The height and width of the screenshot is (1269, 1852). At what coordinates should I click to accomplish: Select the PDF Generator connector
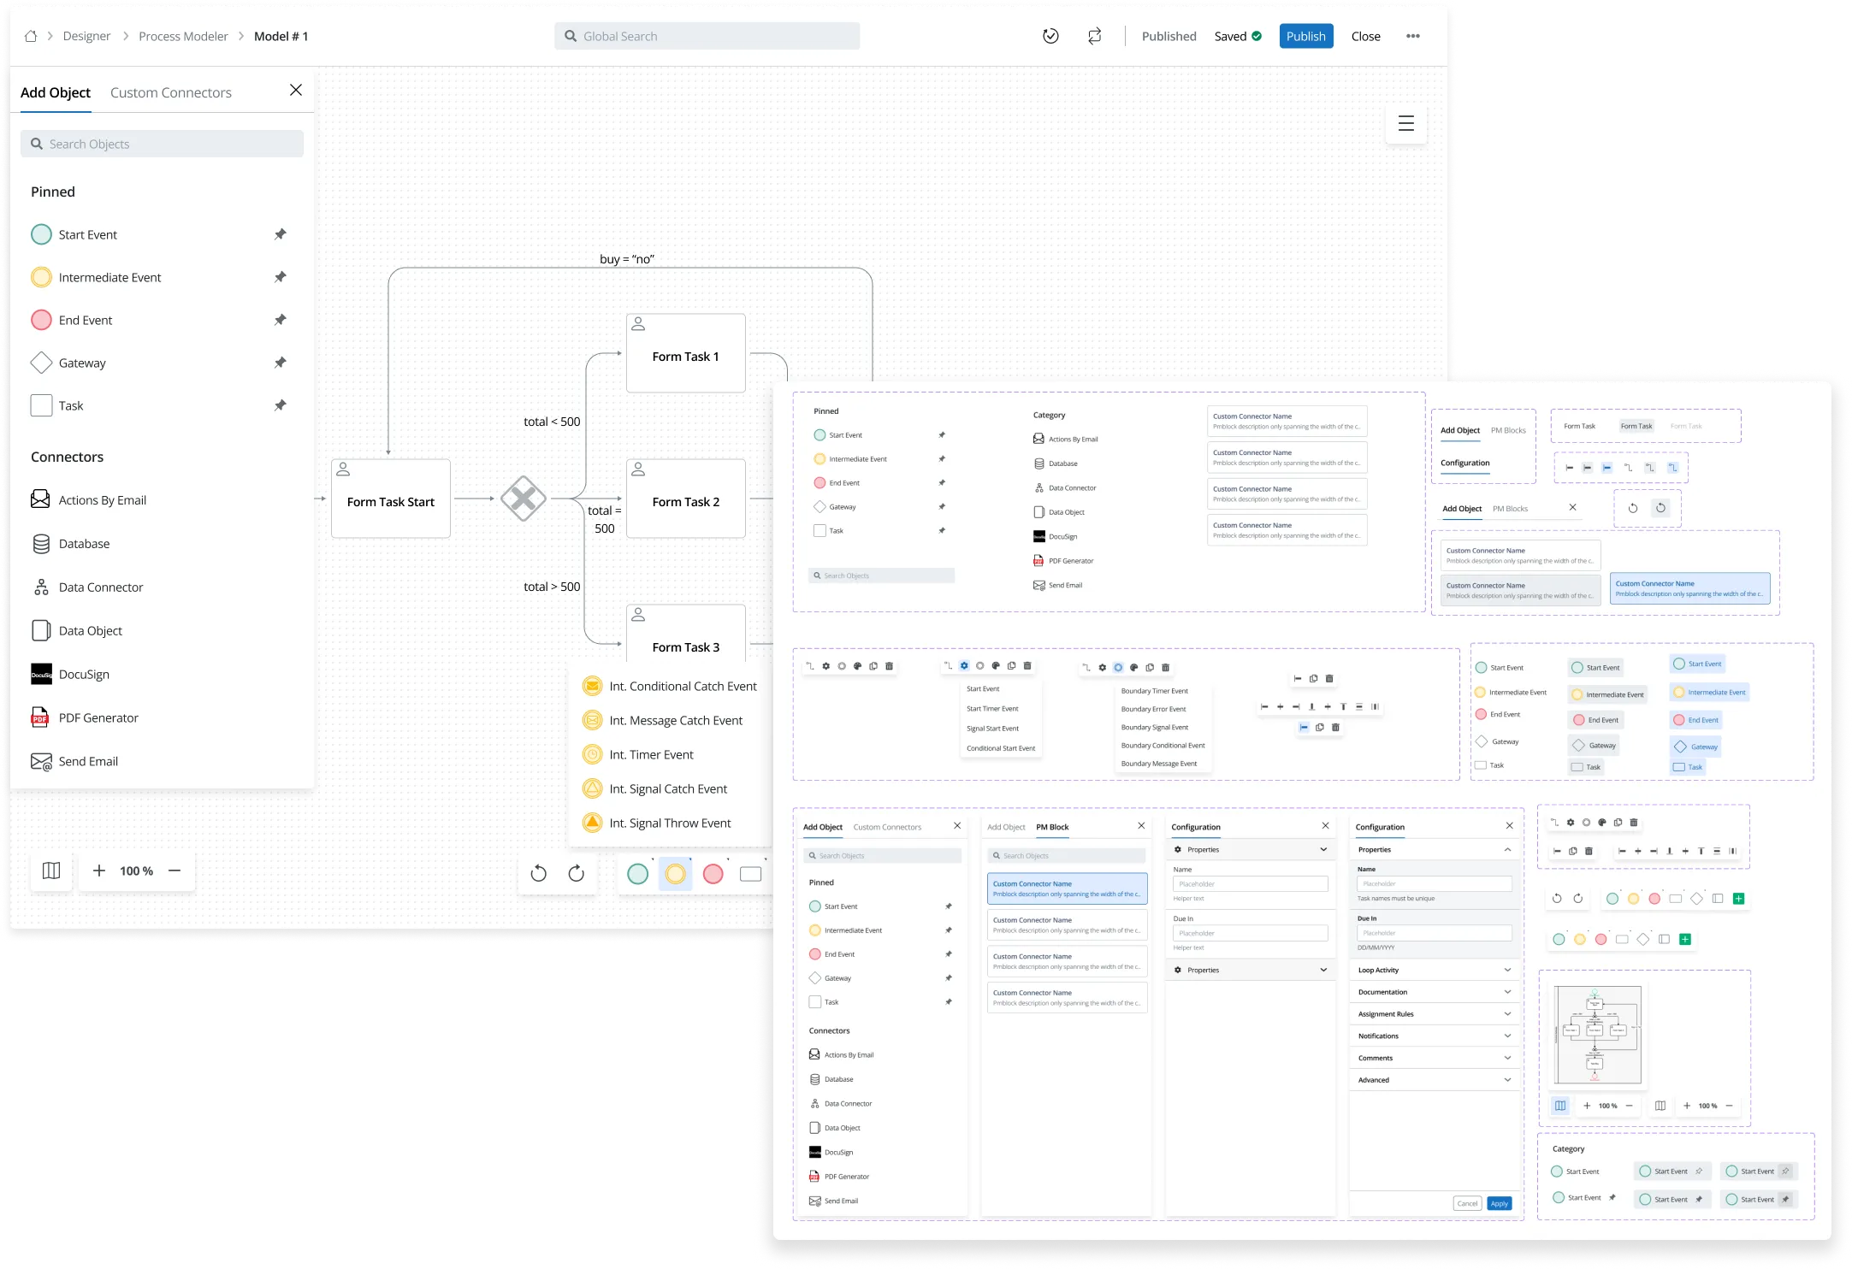pos(99,717)
